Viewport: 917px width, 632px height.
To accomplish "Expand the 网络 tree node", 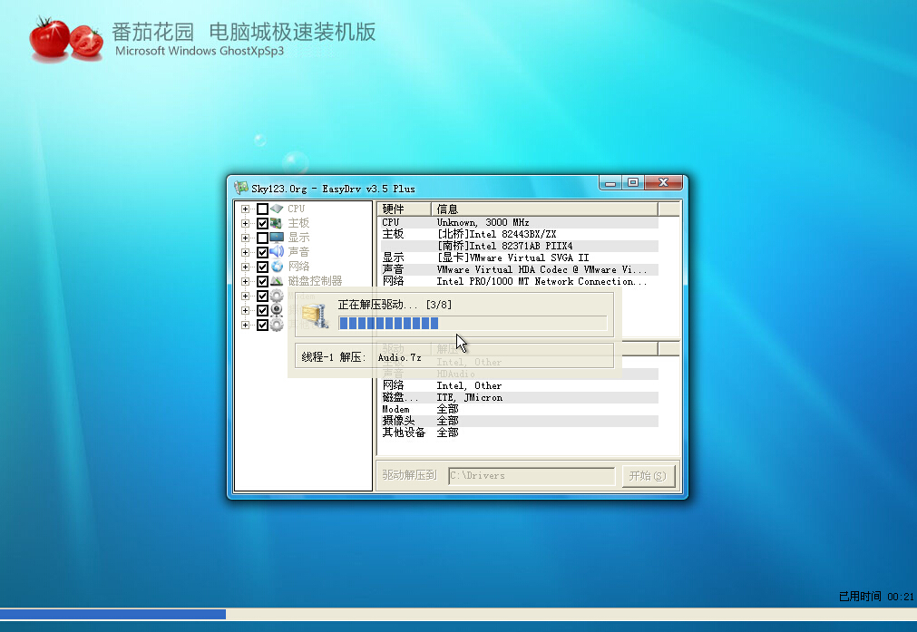I will [x=246, y=267].
